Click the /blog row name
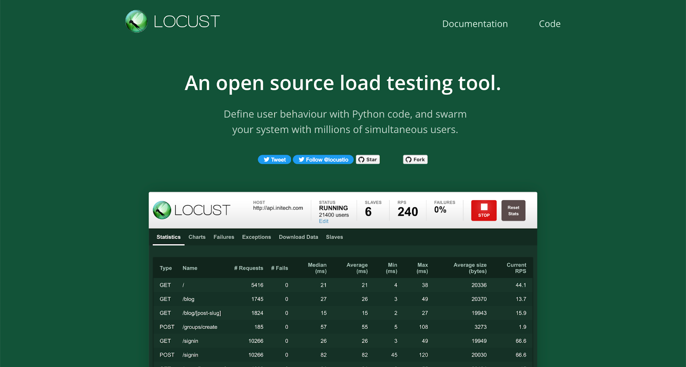Viewport: 686px width, 367px height. coord(189,299)
